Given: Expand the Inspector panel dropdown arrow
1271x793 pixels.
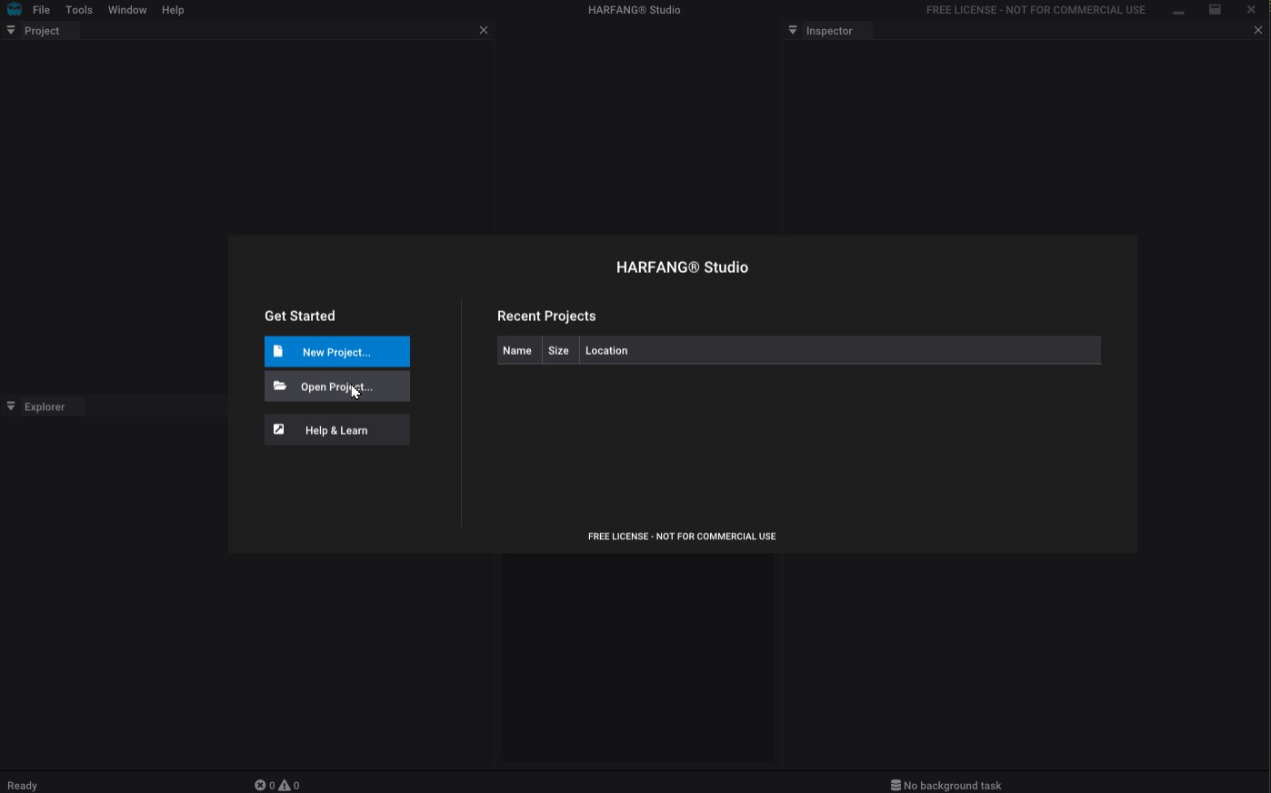Looking at the screenshot, I should pos(793,30).
